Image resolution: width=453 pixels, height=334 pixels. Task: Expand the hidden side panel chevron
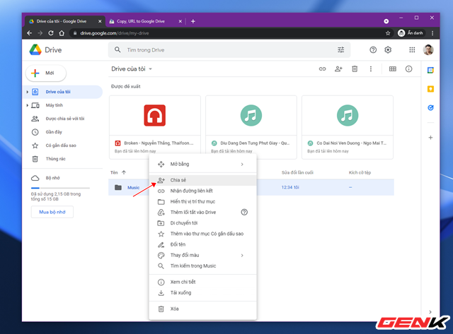(430, 312)
